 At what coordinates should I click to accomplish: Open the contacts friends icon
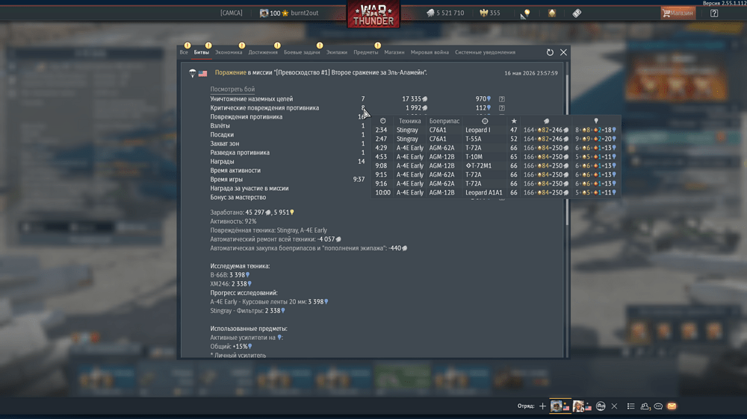[645, 406]
